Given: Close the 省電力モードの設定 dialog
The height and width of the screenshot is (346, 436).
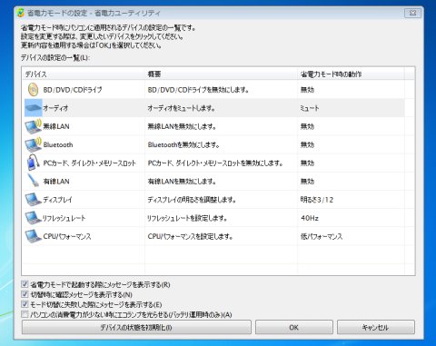Looking at the screenshot, I should coord(412,13).
